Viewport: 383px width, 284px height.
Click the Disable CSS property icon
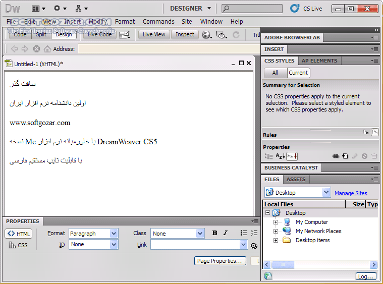tap(364, 156)
